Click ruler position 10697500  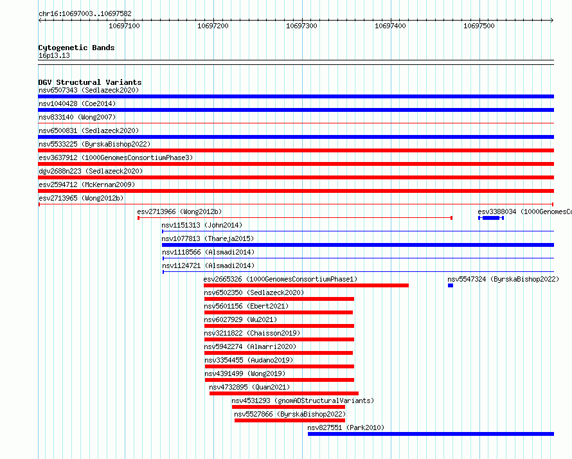pyautogui.click(x=479, y=26)
